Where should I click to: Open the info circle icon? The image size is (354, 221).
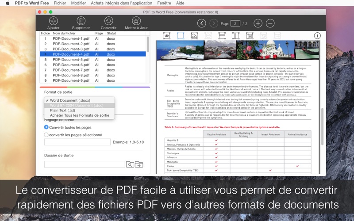(x=317, y=36)
